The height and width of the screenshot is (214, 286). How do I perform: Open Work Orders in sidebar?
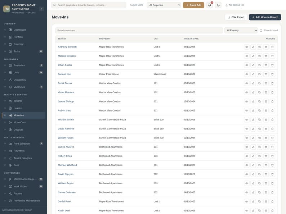pyautogui.click(x=23, y=187)
